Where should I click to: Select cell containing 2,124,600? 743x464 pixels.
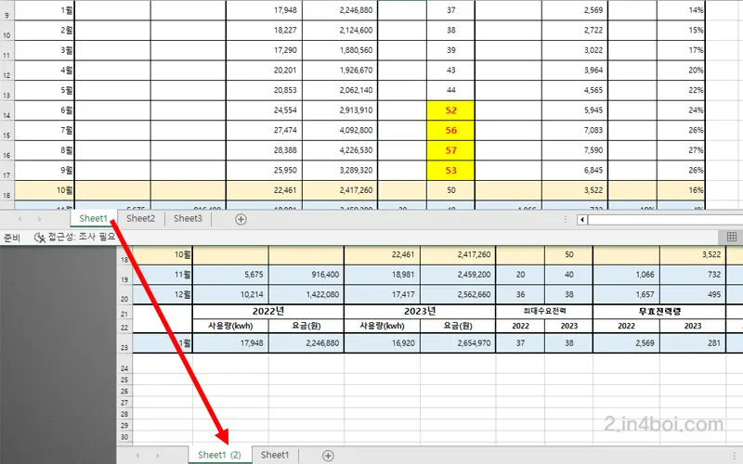coord(340,31)
